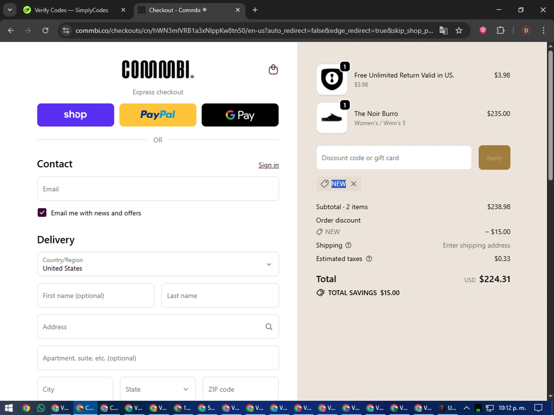Click the browser address bar URL

point(254,31)
